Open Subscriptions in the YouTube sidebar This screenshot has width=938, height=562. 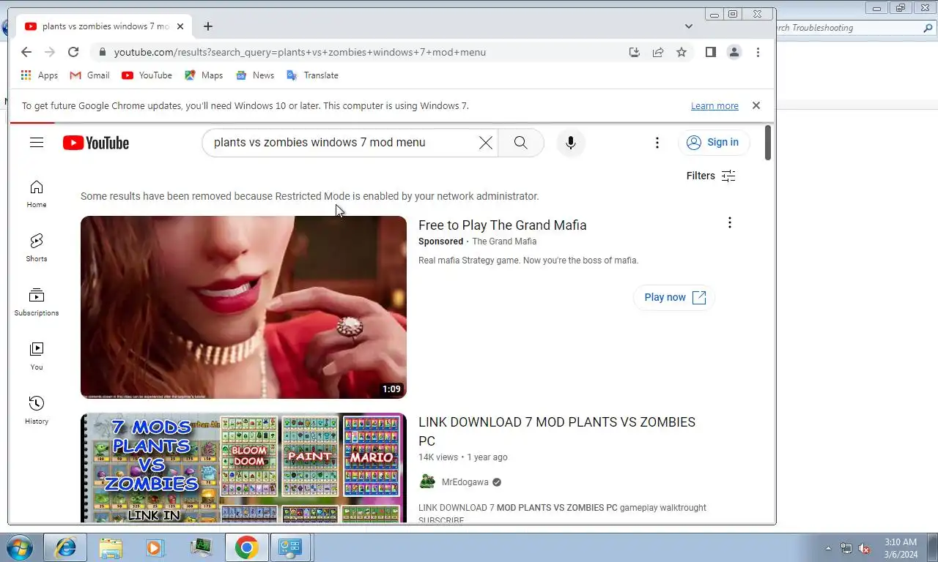point(37,302)
